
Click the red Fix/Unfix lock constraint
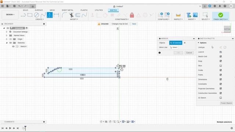pos(132,15)
